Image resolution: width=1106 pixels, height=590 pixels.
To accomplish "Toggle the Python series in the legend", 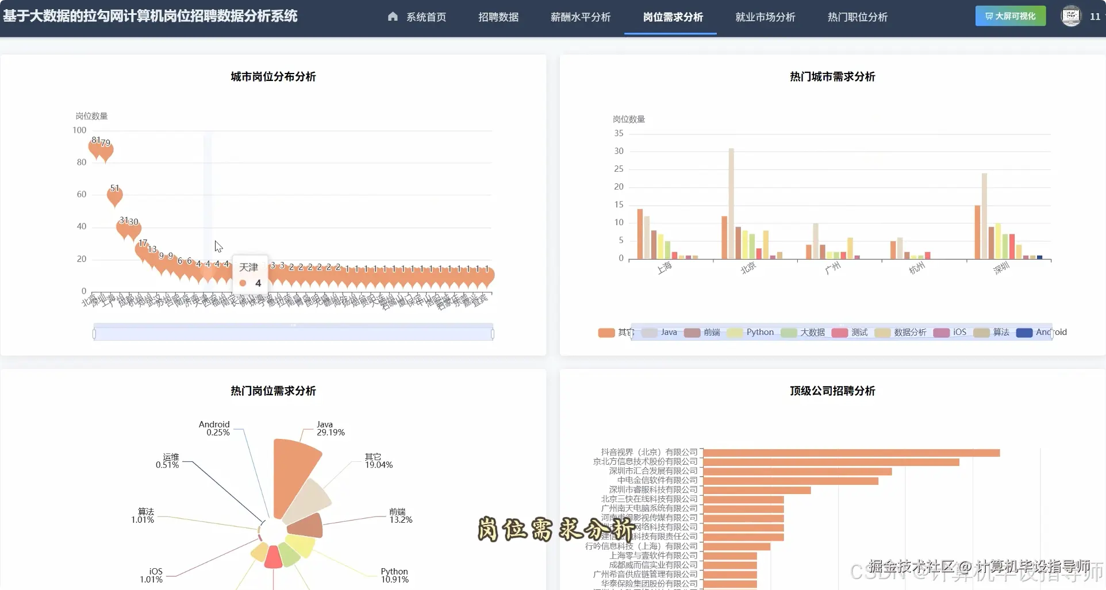I will (x=750, y=333).
